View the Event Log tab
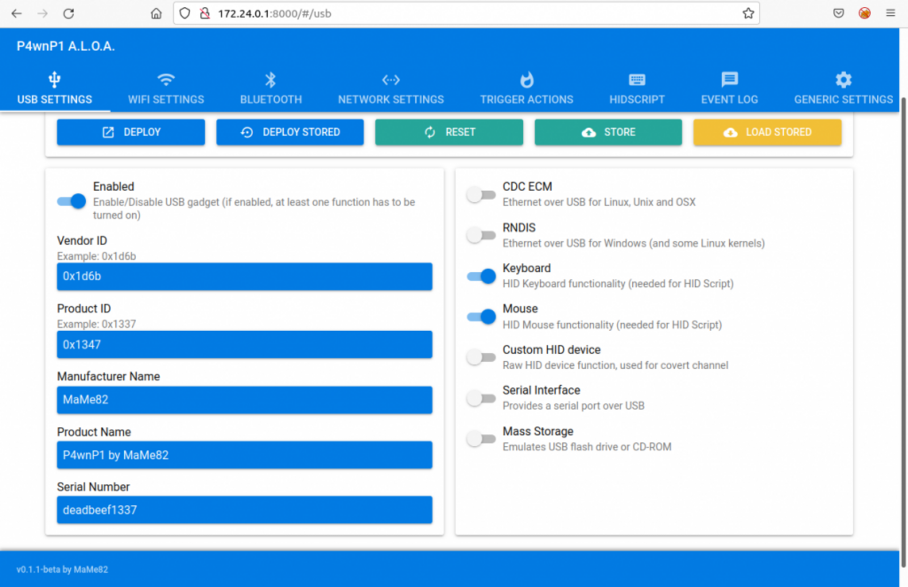 (729, 88)
